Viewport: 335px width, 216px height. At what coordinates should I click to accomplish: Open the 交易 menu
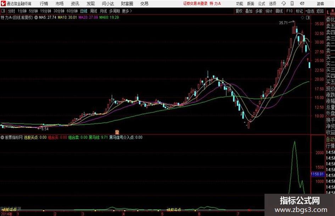coord(144,4)
